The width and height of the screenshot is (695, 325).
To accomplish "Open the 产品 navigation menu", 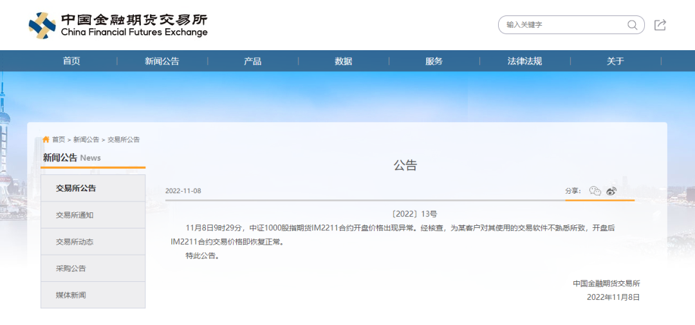I will (x=253, y=61).
